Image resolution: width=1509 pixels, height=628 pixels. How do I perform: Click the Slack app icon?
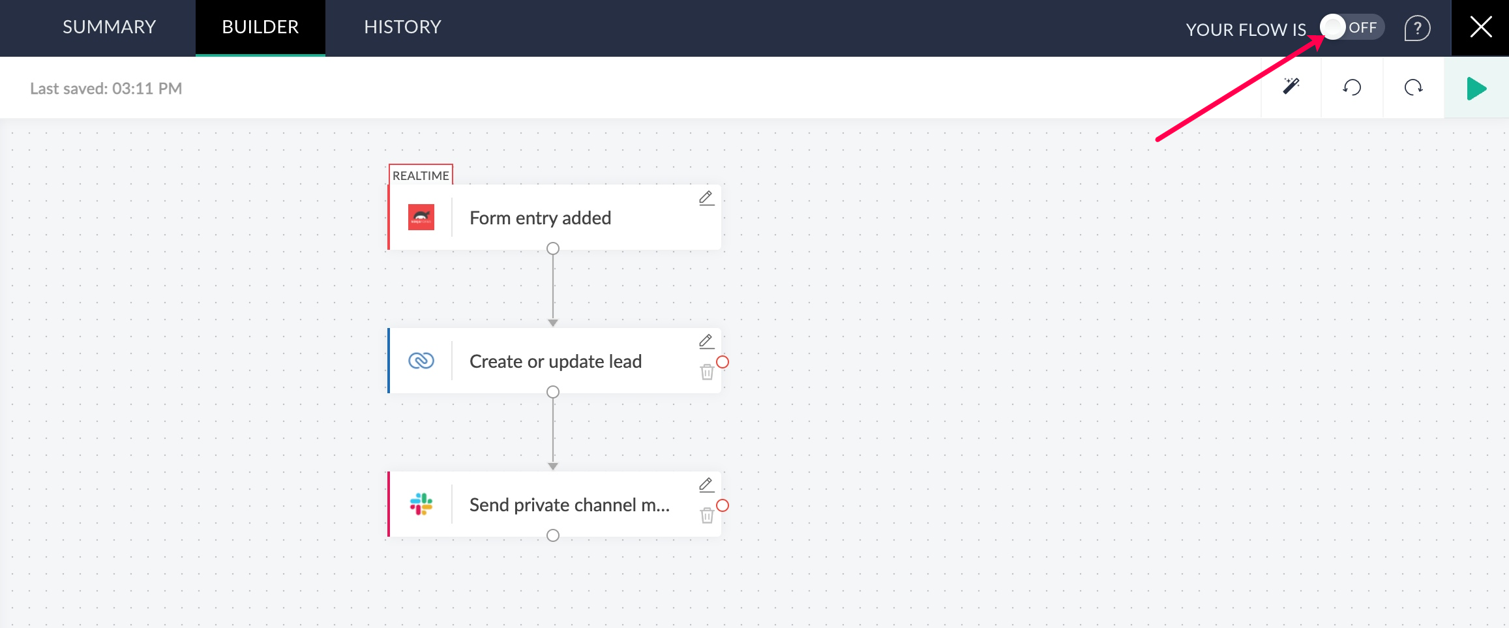click(421, 504)
